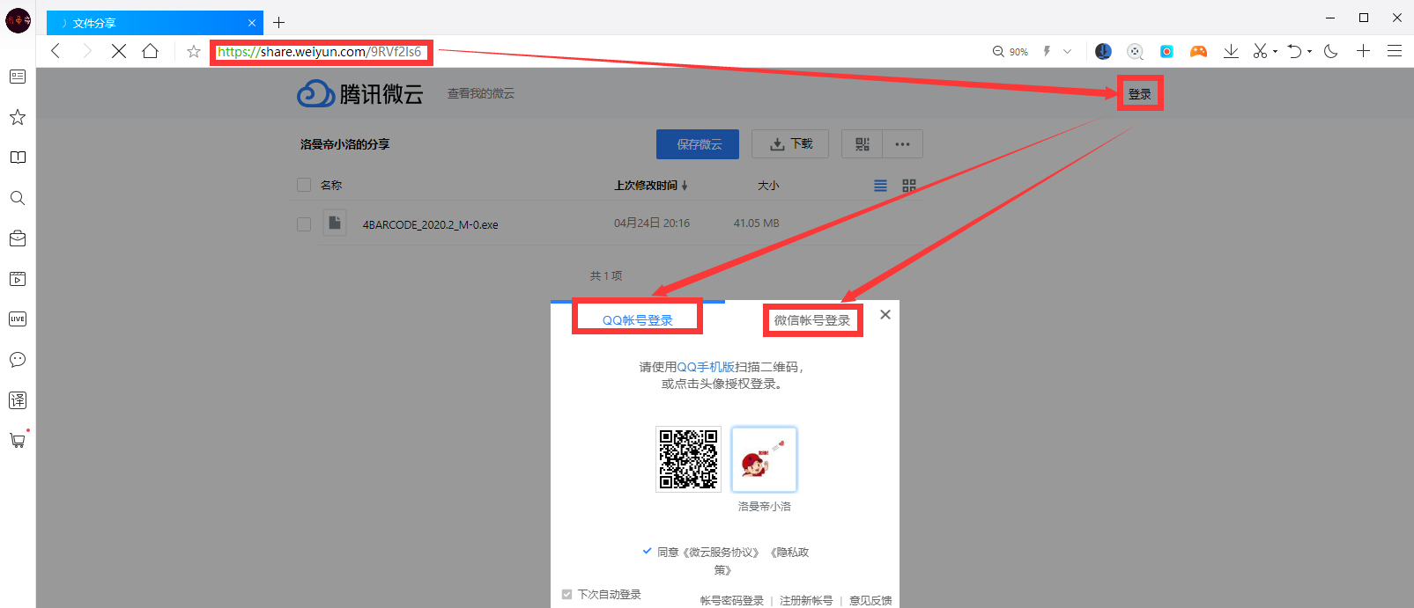The width and height of the screenshot is (1414, 608).
Task: Open the orange gamepad games icon
Action: (x=1198, y=52)
